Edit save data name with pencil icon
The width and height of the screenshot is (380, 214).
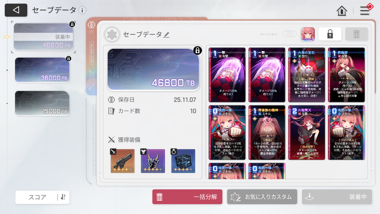(x=166, y=35)
